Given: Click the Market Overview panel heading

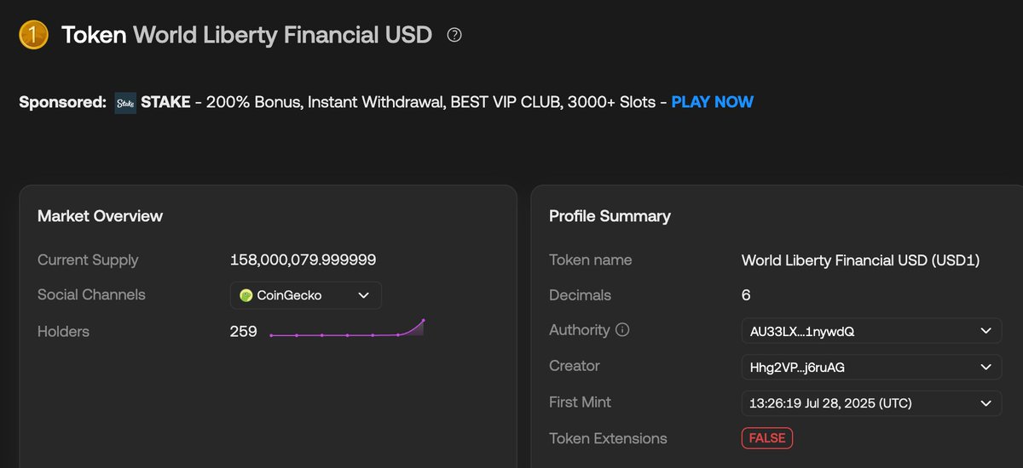Looking at the screenshot, I should (100, 216).
